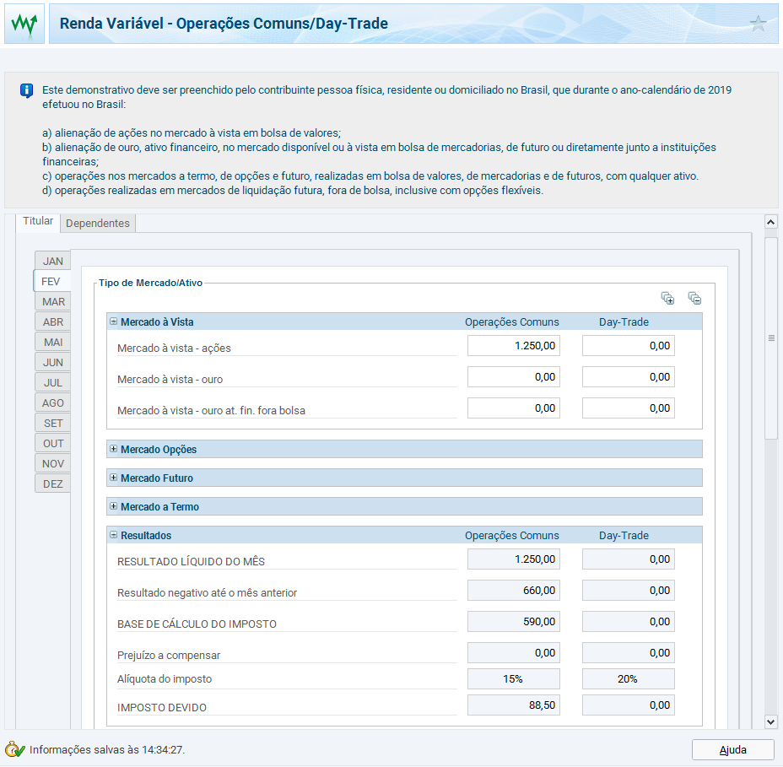Collapse the Resultados section
783x767 pixels.
(x=113, y=535)
